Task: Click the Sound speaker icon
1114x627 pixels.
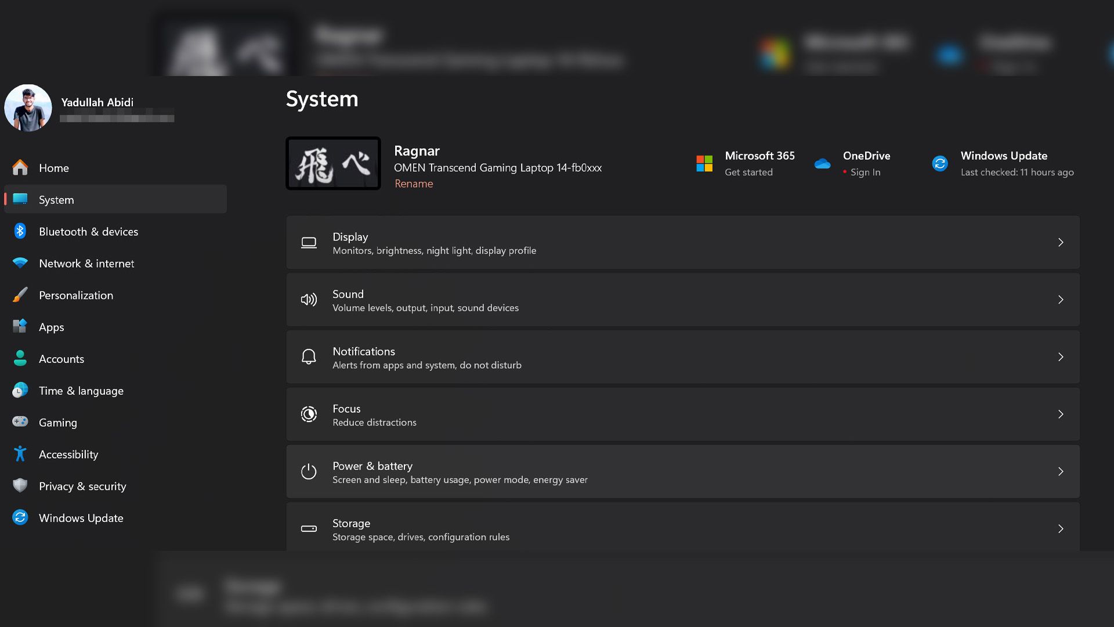Action: [x=309, y=300]
